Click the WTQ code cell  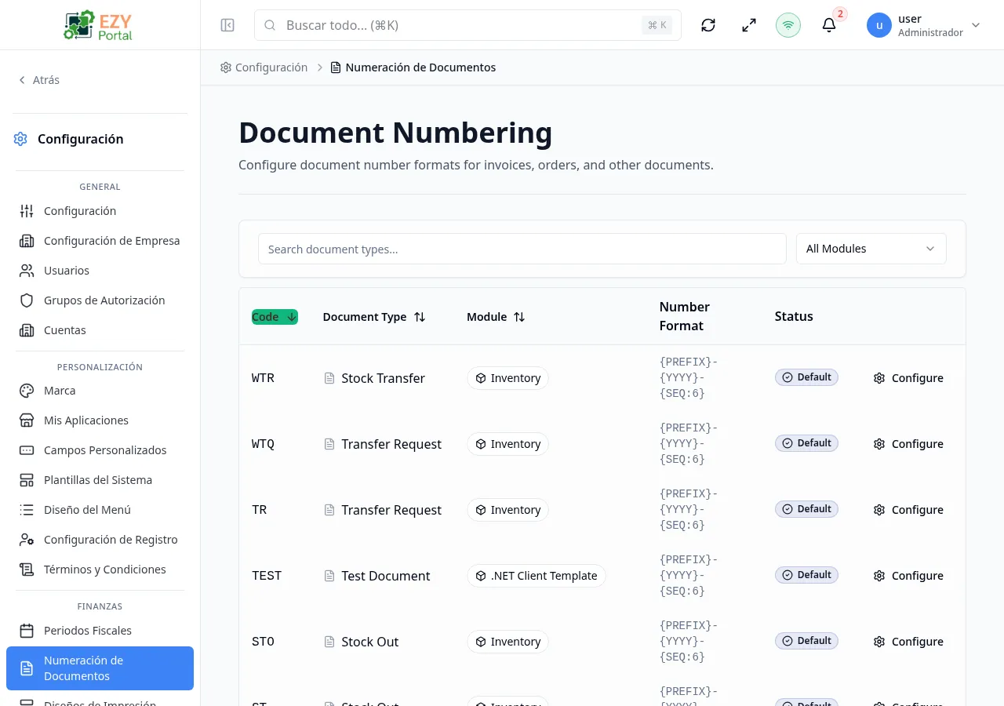[263, 444]
